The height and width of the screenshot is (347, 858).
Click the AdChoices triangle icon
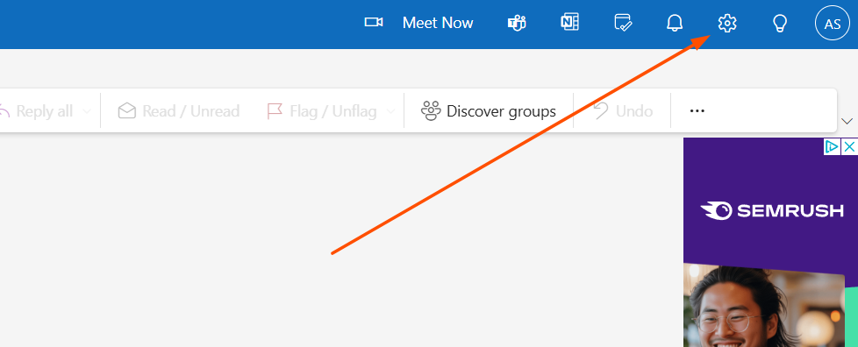[832, 146]
